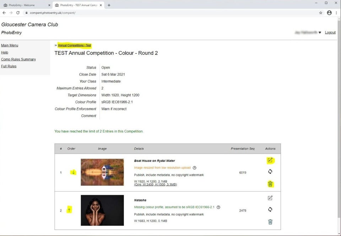Open the Natasha portrait thumbnail
The width and height of the screenshot is (341, 236).
pos(102,210)
